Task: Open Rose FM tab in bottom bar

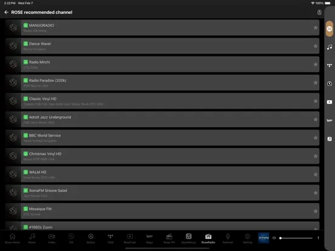Action: click(169, 238)
